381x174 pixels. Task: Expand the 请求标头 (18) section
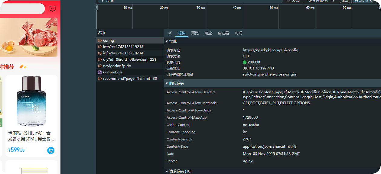coord(167,171)
